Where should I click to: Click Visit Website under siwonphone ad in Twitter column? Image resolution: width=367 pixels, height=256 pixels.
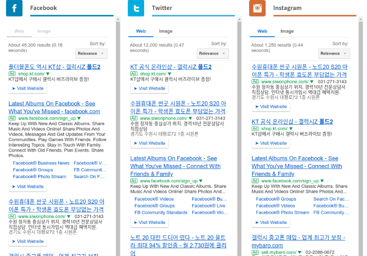(x=149, y=143)
